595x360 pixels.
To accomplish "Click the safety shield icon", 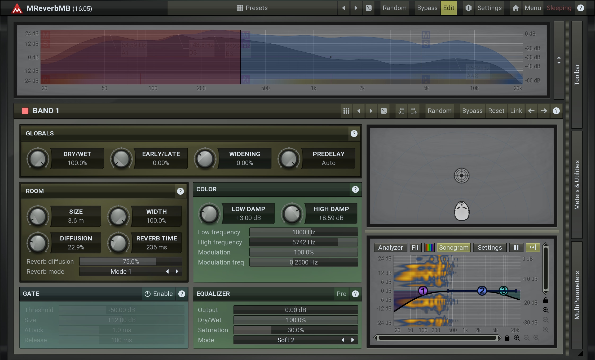I will 468,8.
